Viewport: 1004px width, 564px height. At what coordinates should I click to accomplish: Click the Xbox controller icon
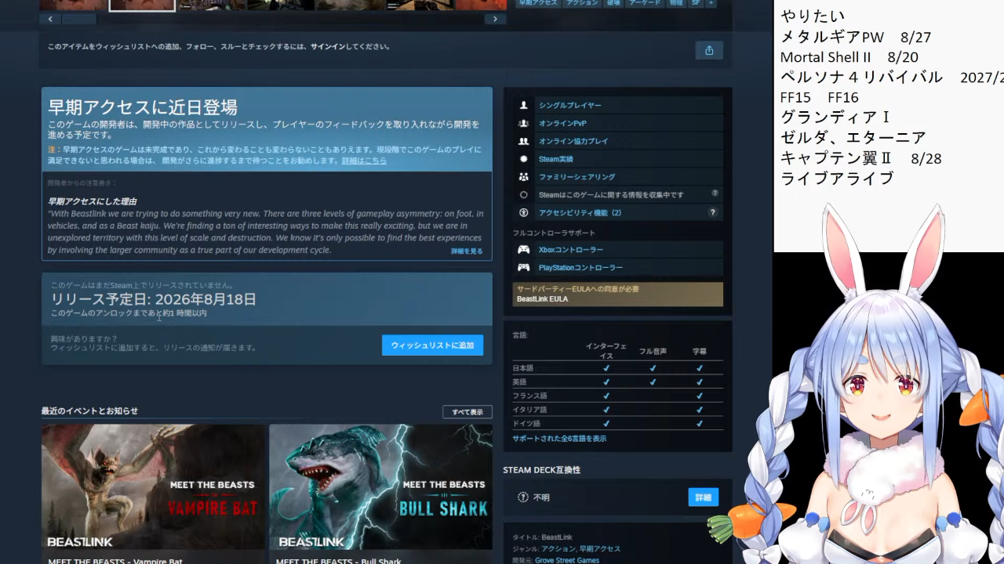pos(524,250)
